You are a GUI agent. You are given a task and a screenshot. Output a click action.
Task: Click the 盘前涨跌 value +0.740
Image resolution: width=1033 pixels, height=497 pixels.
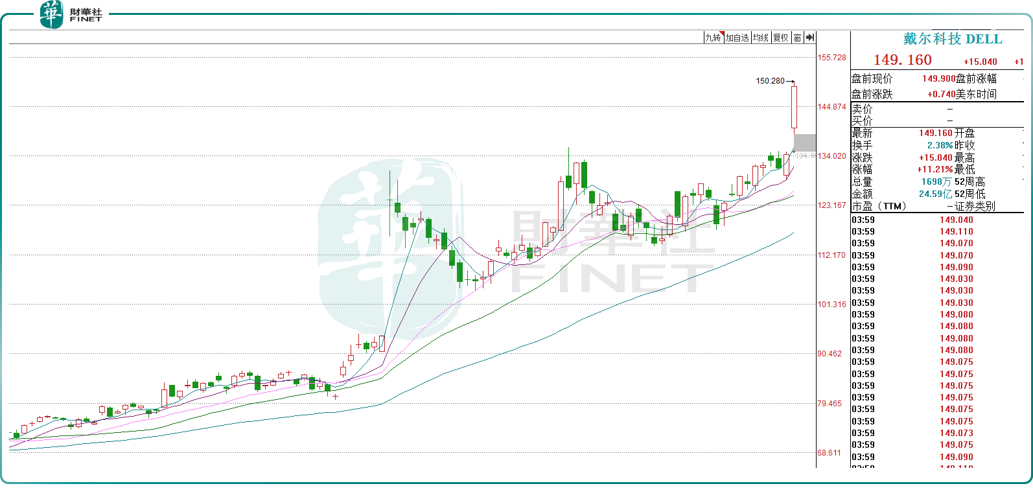click(942, 94)
